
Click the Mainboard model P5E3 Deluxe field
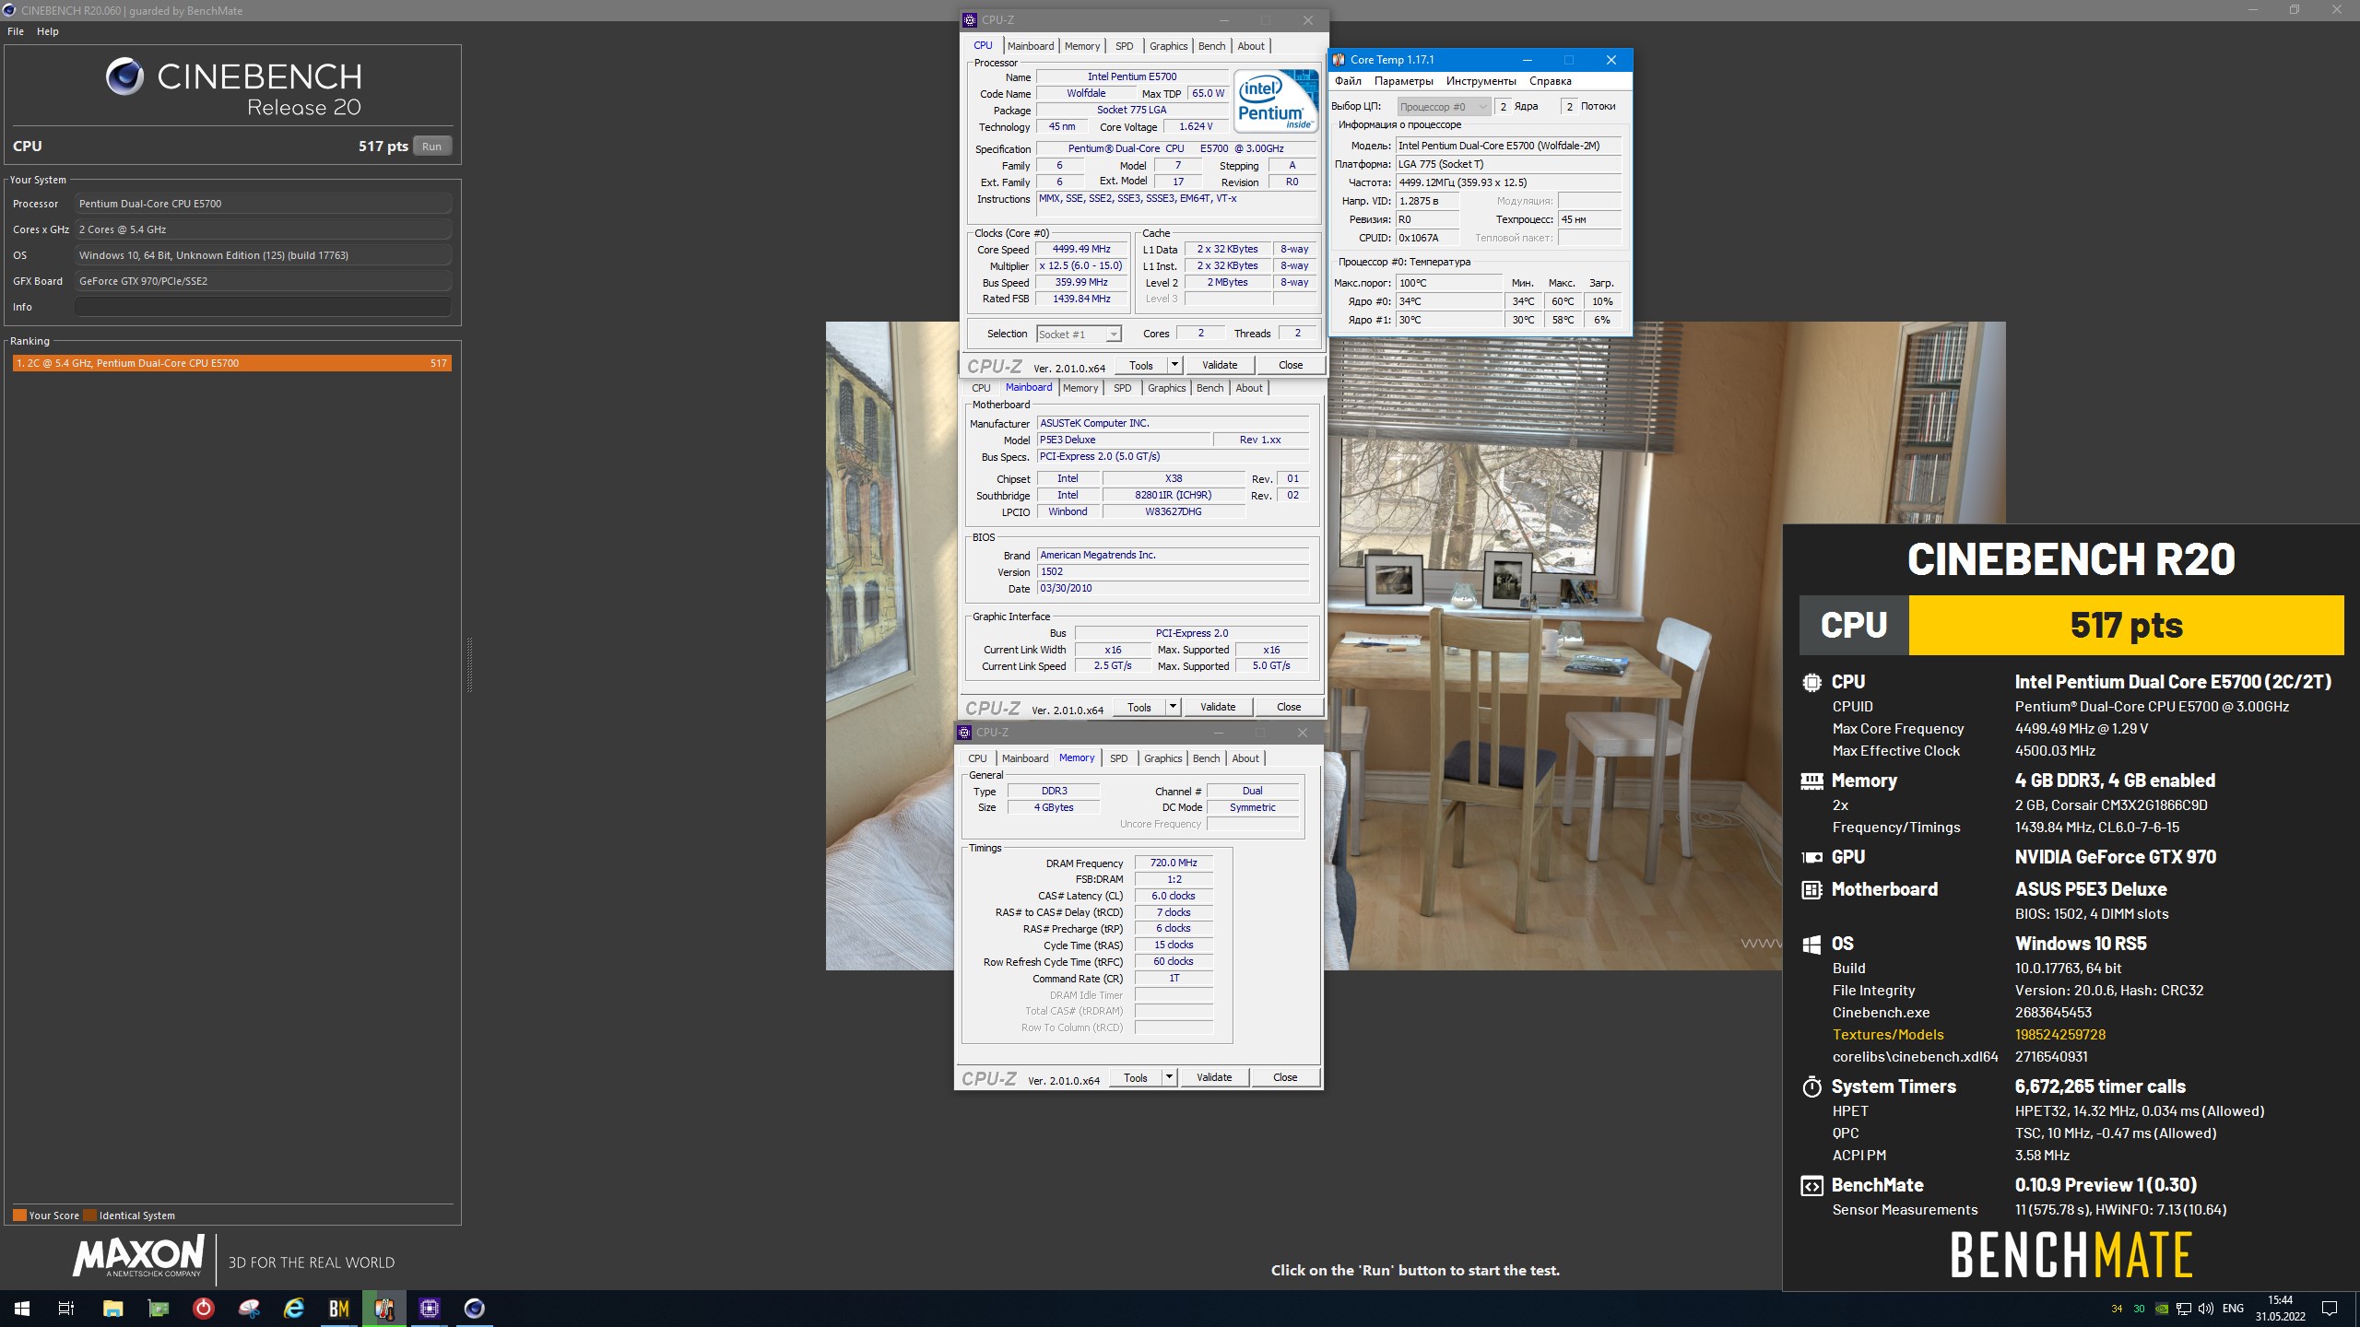pos(1124,440)
